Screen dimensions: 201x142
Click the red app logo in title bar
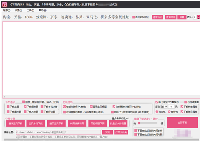click(x=5, y=4)
